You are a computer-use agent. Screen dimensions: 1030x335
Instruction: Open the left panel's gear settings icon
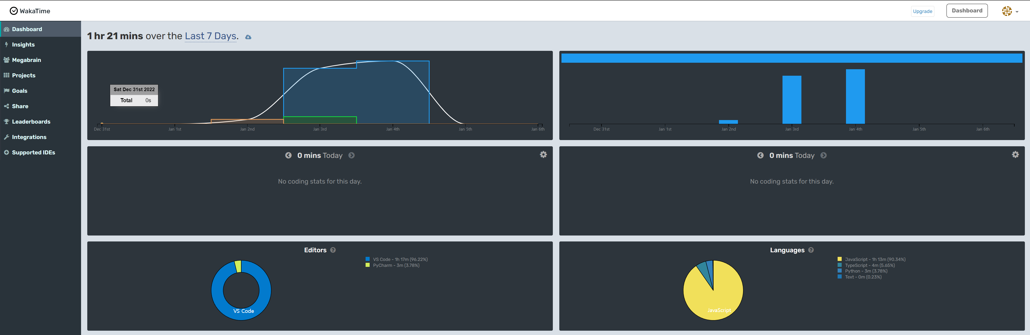[x=543, y=154]
